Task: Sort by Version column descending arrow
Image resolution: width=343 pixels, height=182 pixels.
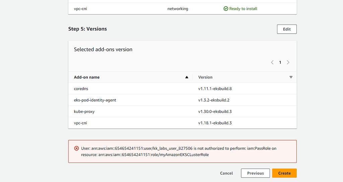Action: click(291, 77)
